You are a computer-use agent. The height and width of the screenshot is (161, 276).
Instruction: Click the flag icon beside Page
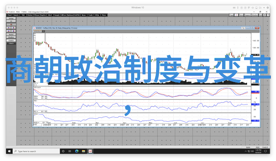(x=236, y=15)
